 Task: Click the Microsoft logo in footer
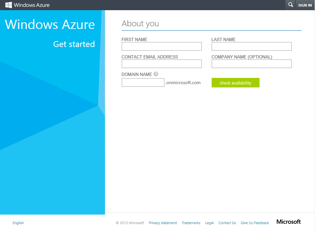[x=288, y=222]
